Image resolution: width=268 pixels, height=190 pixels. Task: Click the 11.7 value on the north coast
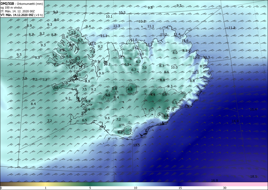pos(149,45)
